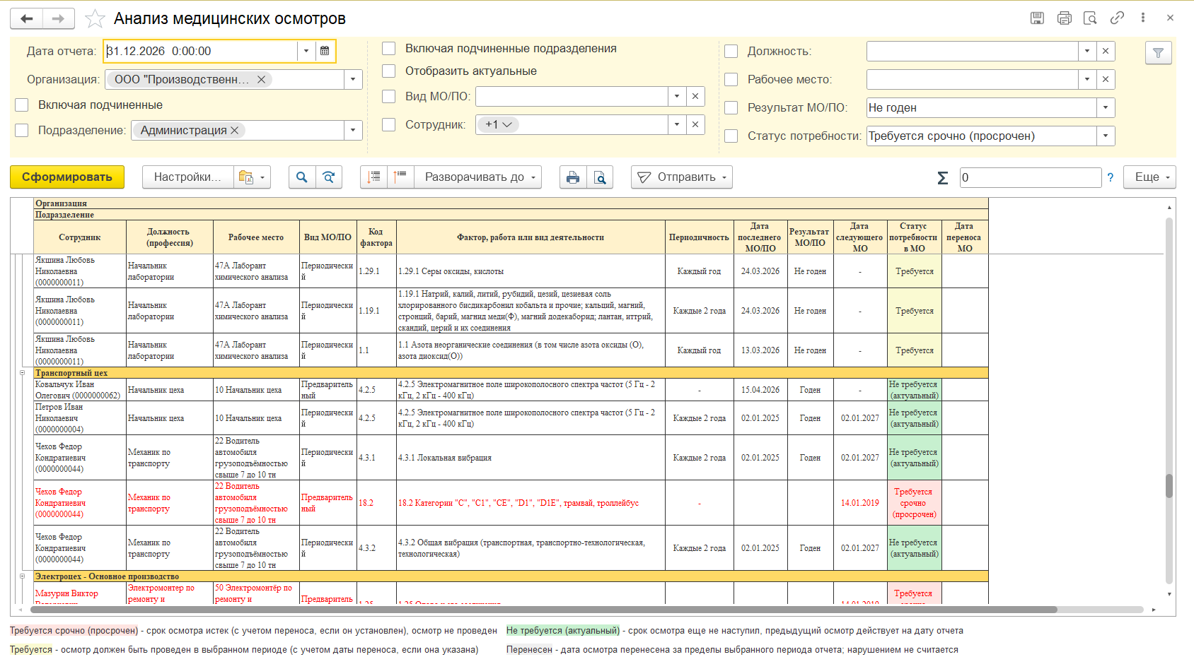
Task: Toggle the Включая подчиненные checkbox under Организация
Action: click(x=22, y=105)
